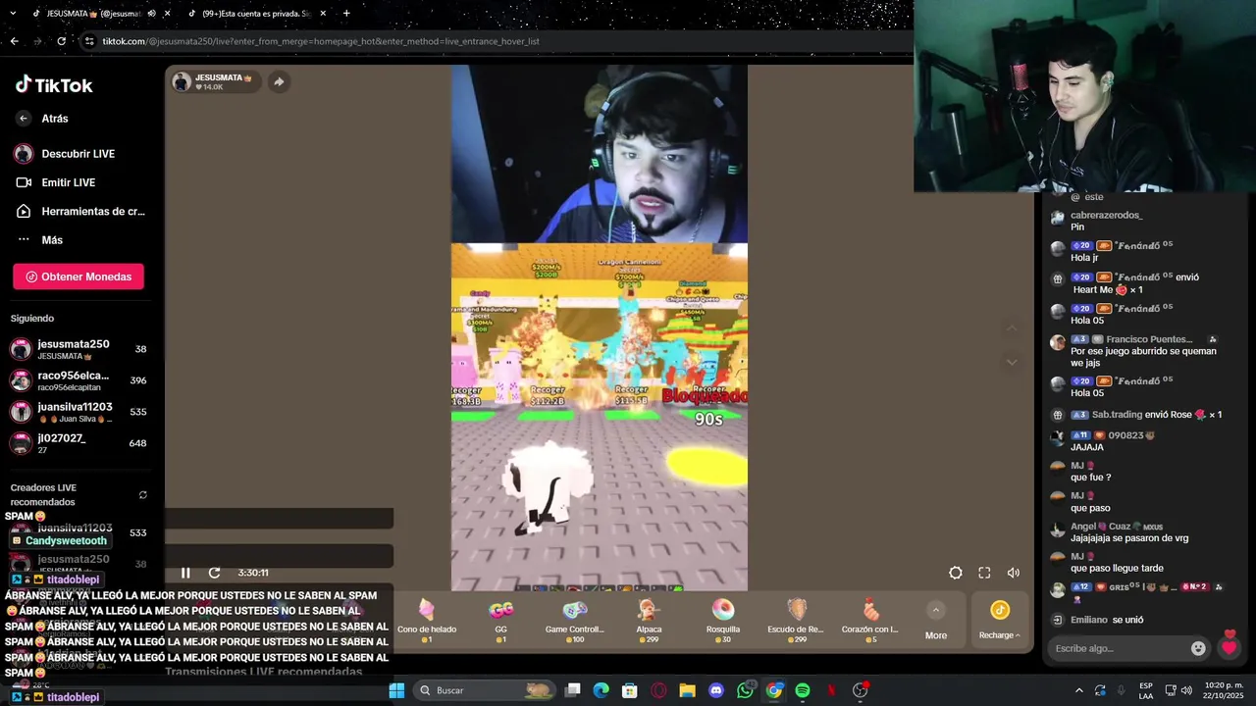Click cabrerazerodos_ chat username

1106,215
